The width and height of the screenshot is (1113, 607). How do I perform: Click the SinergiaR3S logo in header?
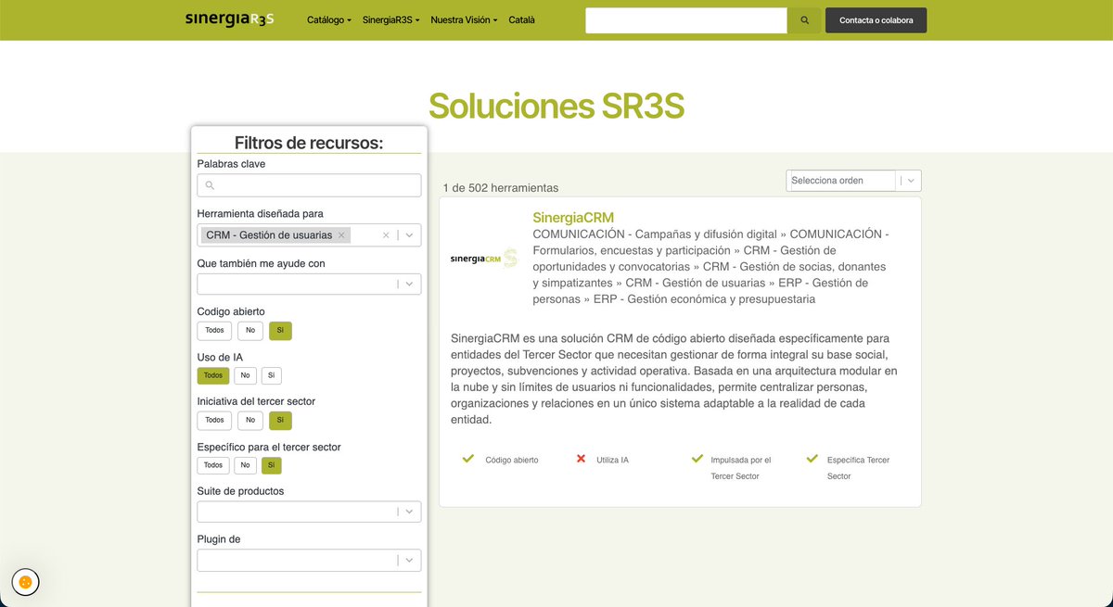tap(229, 19)
